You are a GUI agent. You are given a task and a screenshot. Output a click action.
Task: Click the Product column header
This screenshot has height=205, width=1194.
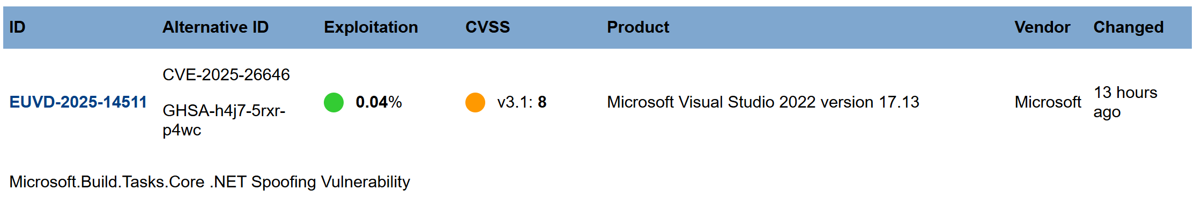click(638, 27)
